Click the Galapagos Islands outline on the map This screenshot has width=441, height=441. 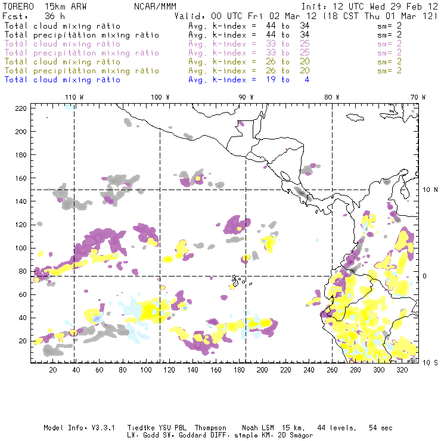tap(238, 279)
